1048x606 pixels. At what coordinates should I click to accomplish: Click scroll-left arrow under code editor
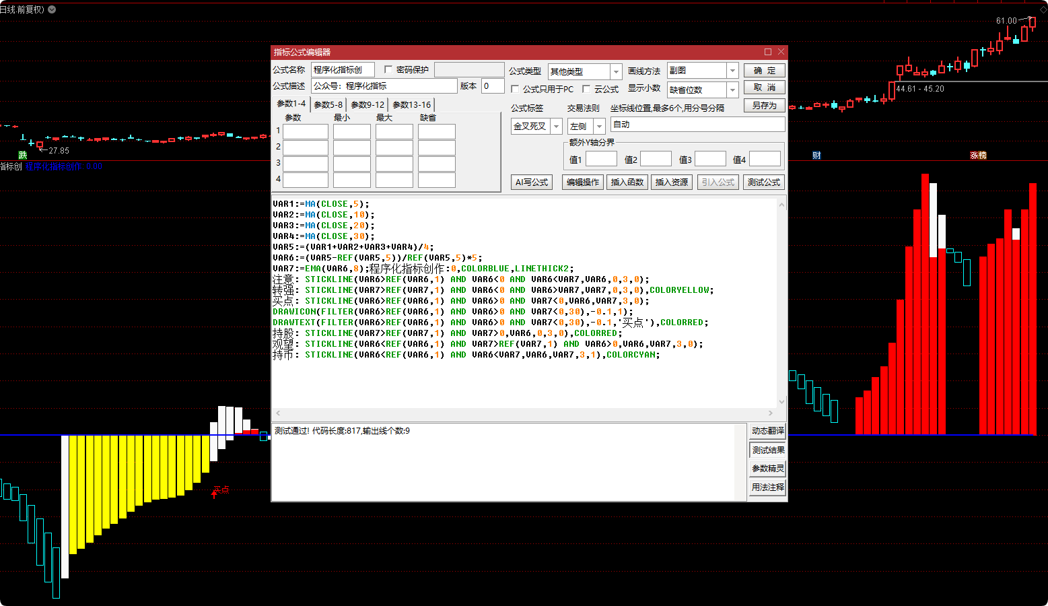click(278, 413)
